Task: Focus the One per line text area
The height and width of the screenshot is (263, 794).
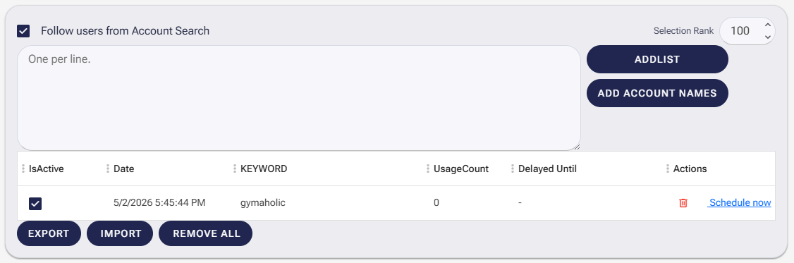Action: pyautogui.click(x=299, y=98)
